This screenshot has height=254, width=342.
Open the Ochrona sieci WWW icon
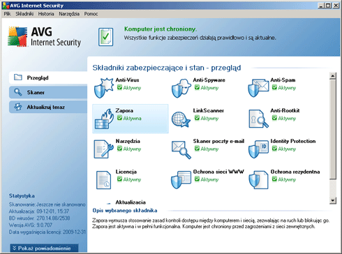pos(181,179)
